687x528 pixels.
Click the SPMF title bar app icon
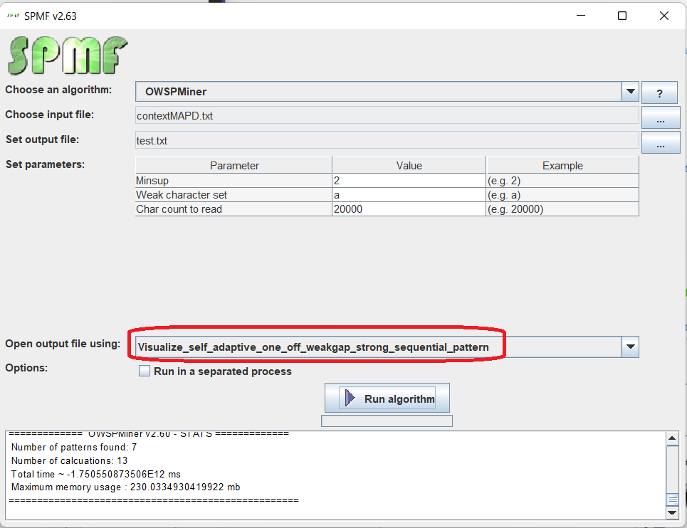(14, 16)
